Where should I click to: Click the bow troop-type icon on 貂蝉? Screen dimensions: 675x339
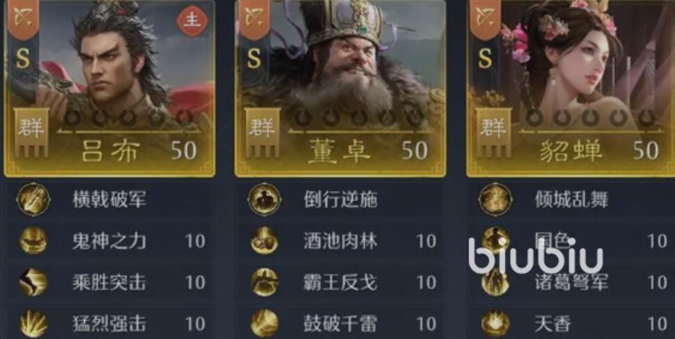click(484, 17)
